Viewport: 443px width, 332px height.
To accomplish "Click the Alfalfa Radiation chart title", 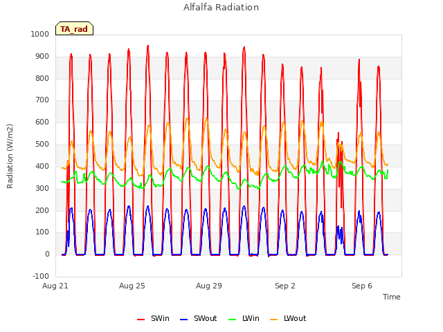I will (221, 7).
